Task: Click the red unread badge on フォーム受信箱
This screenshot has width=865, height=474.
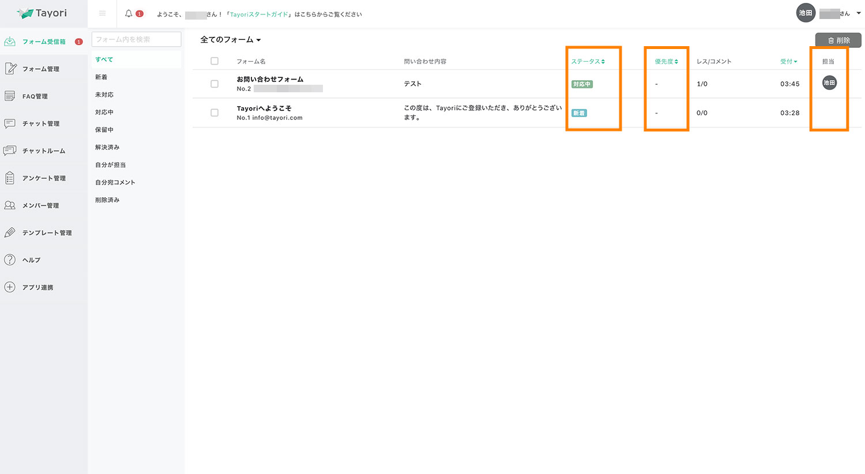Action: click(79, 42)
